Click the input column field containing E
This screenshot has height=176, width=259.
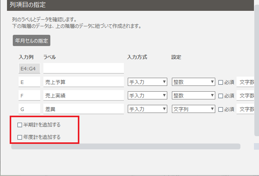pyautogui.click(x=29, y=82)
